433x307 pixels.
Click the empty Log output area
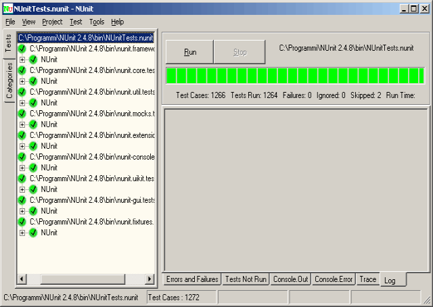coord(296,190)
